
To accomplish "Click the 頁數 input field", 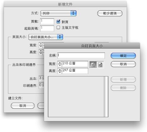I will [47, 22].
